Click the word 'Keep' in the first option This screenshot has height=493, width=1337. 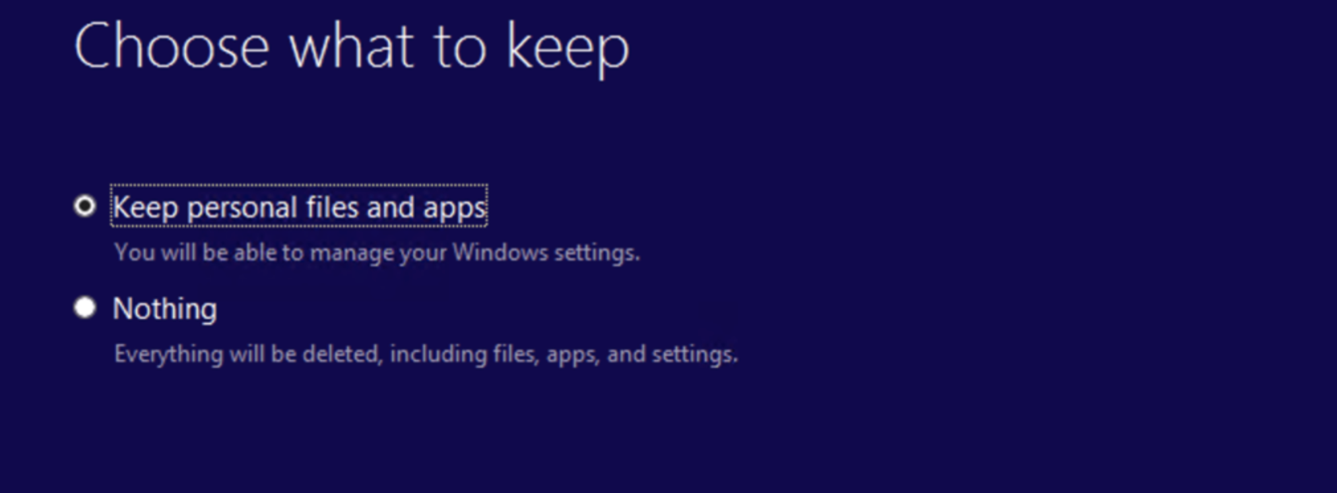pyautogui.click(x=146, y=208)
